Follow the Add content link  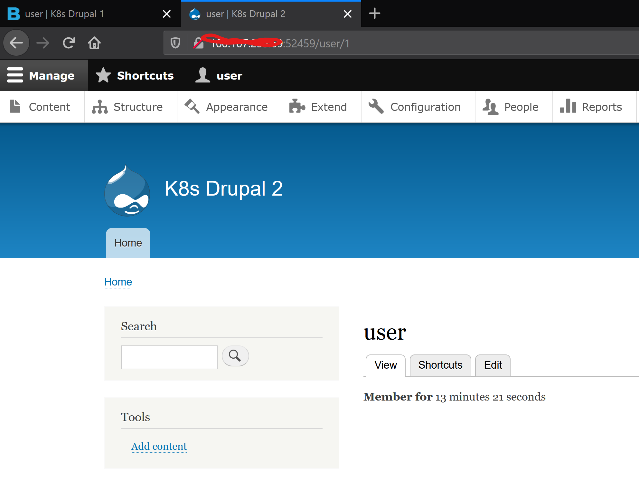159,446
